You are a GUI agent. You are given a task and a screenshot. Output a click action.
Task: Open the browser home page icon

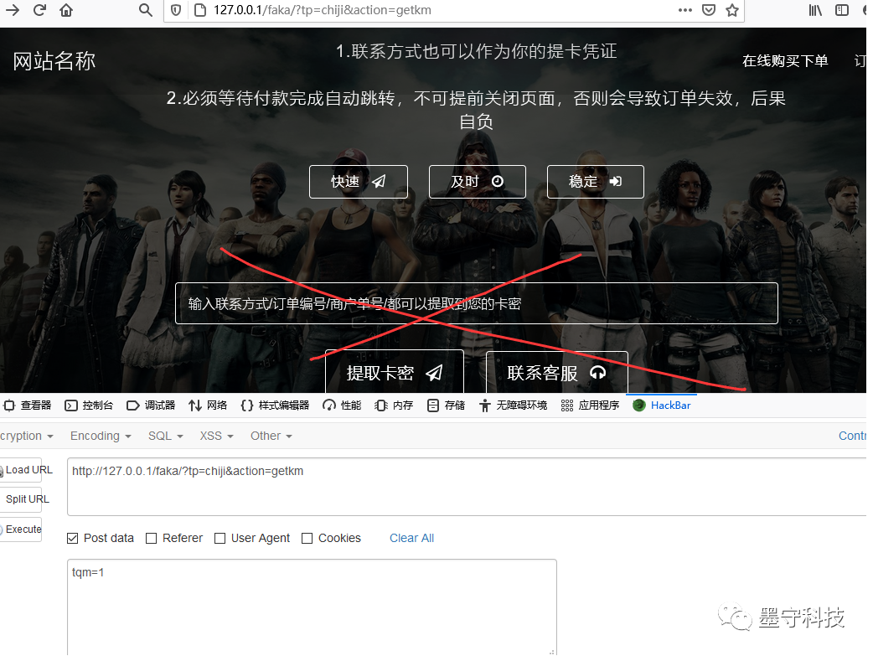[x=66, y=10]
